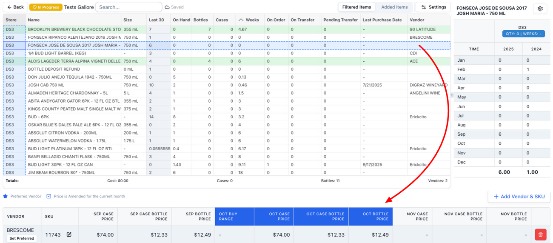
Task: Click the In Progress status badge
Action: [46, 7]
